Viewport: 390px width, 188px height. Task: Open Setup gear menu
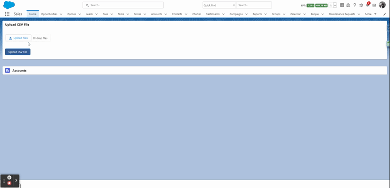361,5
